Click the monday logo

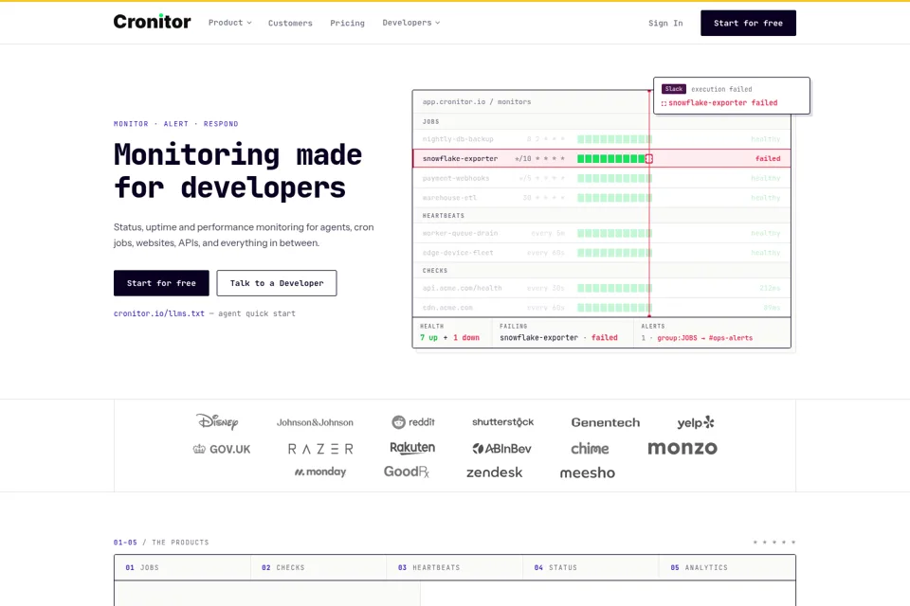[x=320, y=472]
